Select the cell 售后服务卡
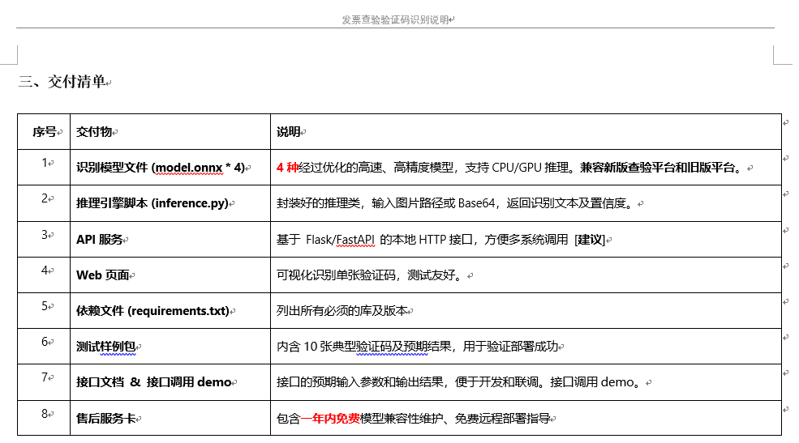 coord(170,418)
